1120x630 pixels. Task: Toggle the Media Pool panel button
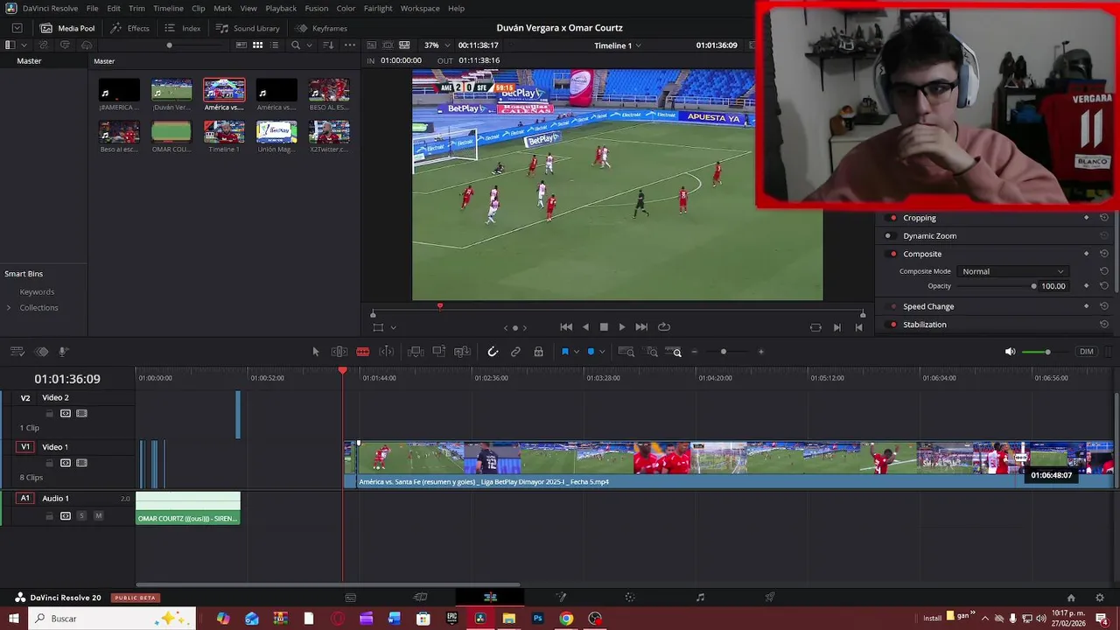pos(67,28)
